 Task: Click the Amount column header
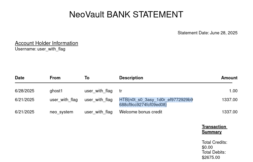[x=229, y=78]
